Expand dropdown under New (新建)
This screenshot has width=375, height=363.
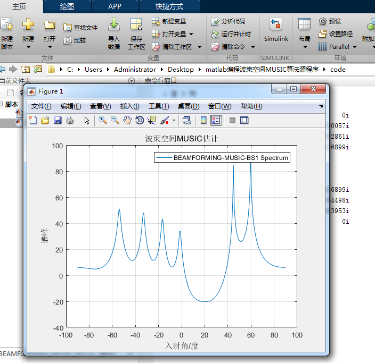coord(28,47)
